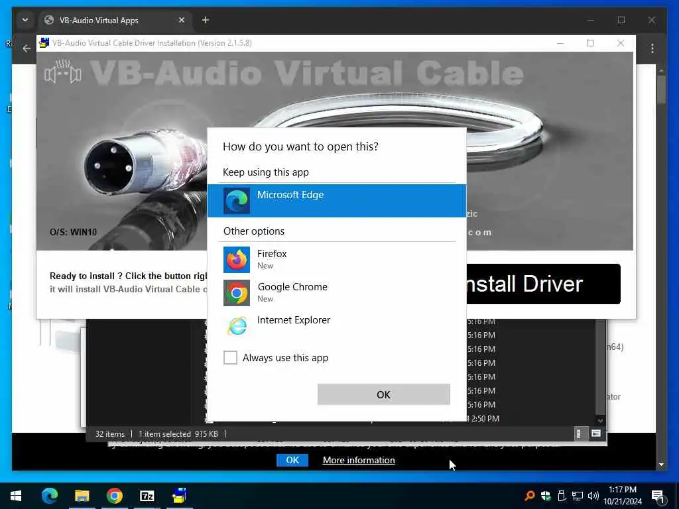Select Microsoft Edge in the app chooser
The image size is (679, 509).
pos(336,200)
